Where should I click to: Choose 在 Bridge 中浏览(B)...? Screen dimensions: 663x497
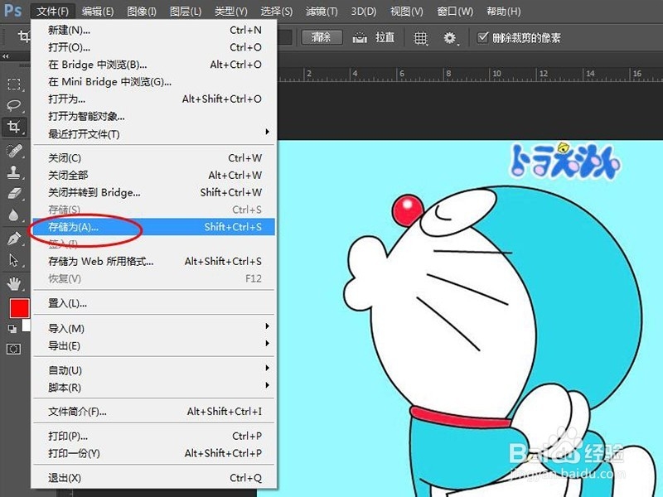click(x=154, y=65)
